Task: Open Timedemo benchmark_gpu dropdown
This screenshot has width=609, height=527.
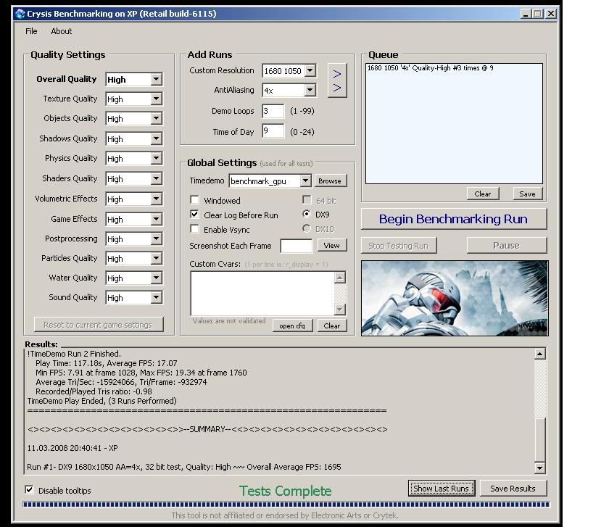Action: coord(306,181)
